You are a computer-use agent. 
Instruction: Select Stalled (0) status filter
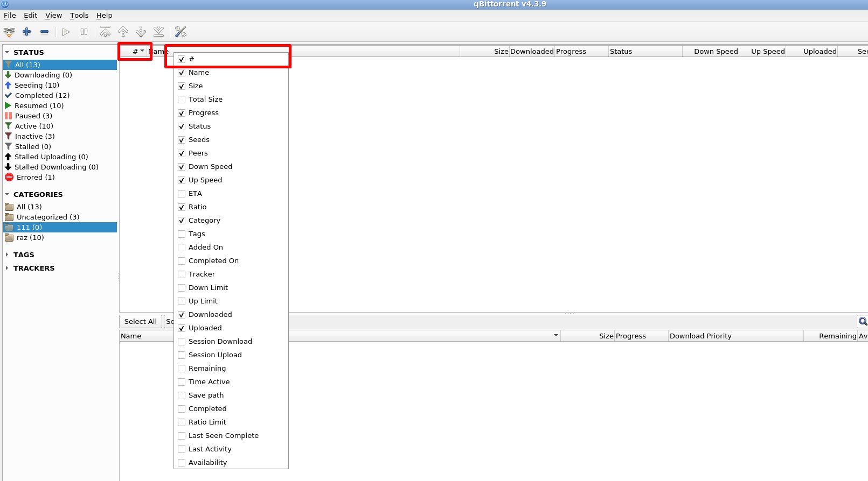pos(33,146)
